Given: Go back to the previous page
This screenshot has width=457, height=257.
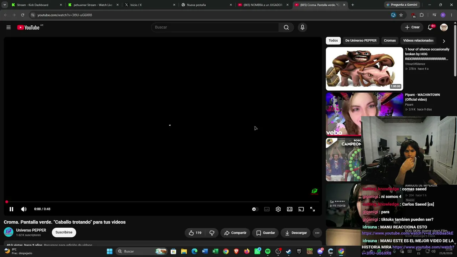Looking at the screenshot, I should tap(5, 15).
